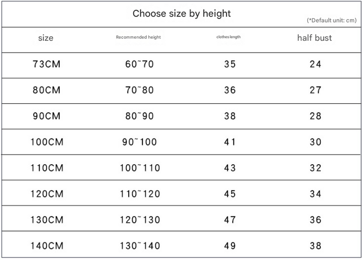Select the 120CM size cell
This screenshot has height=260, width=362.
pos(47,194)
